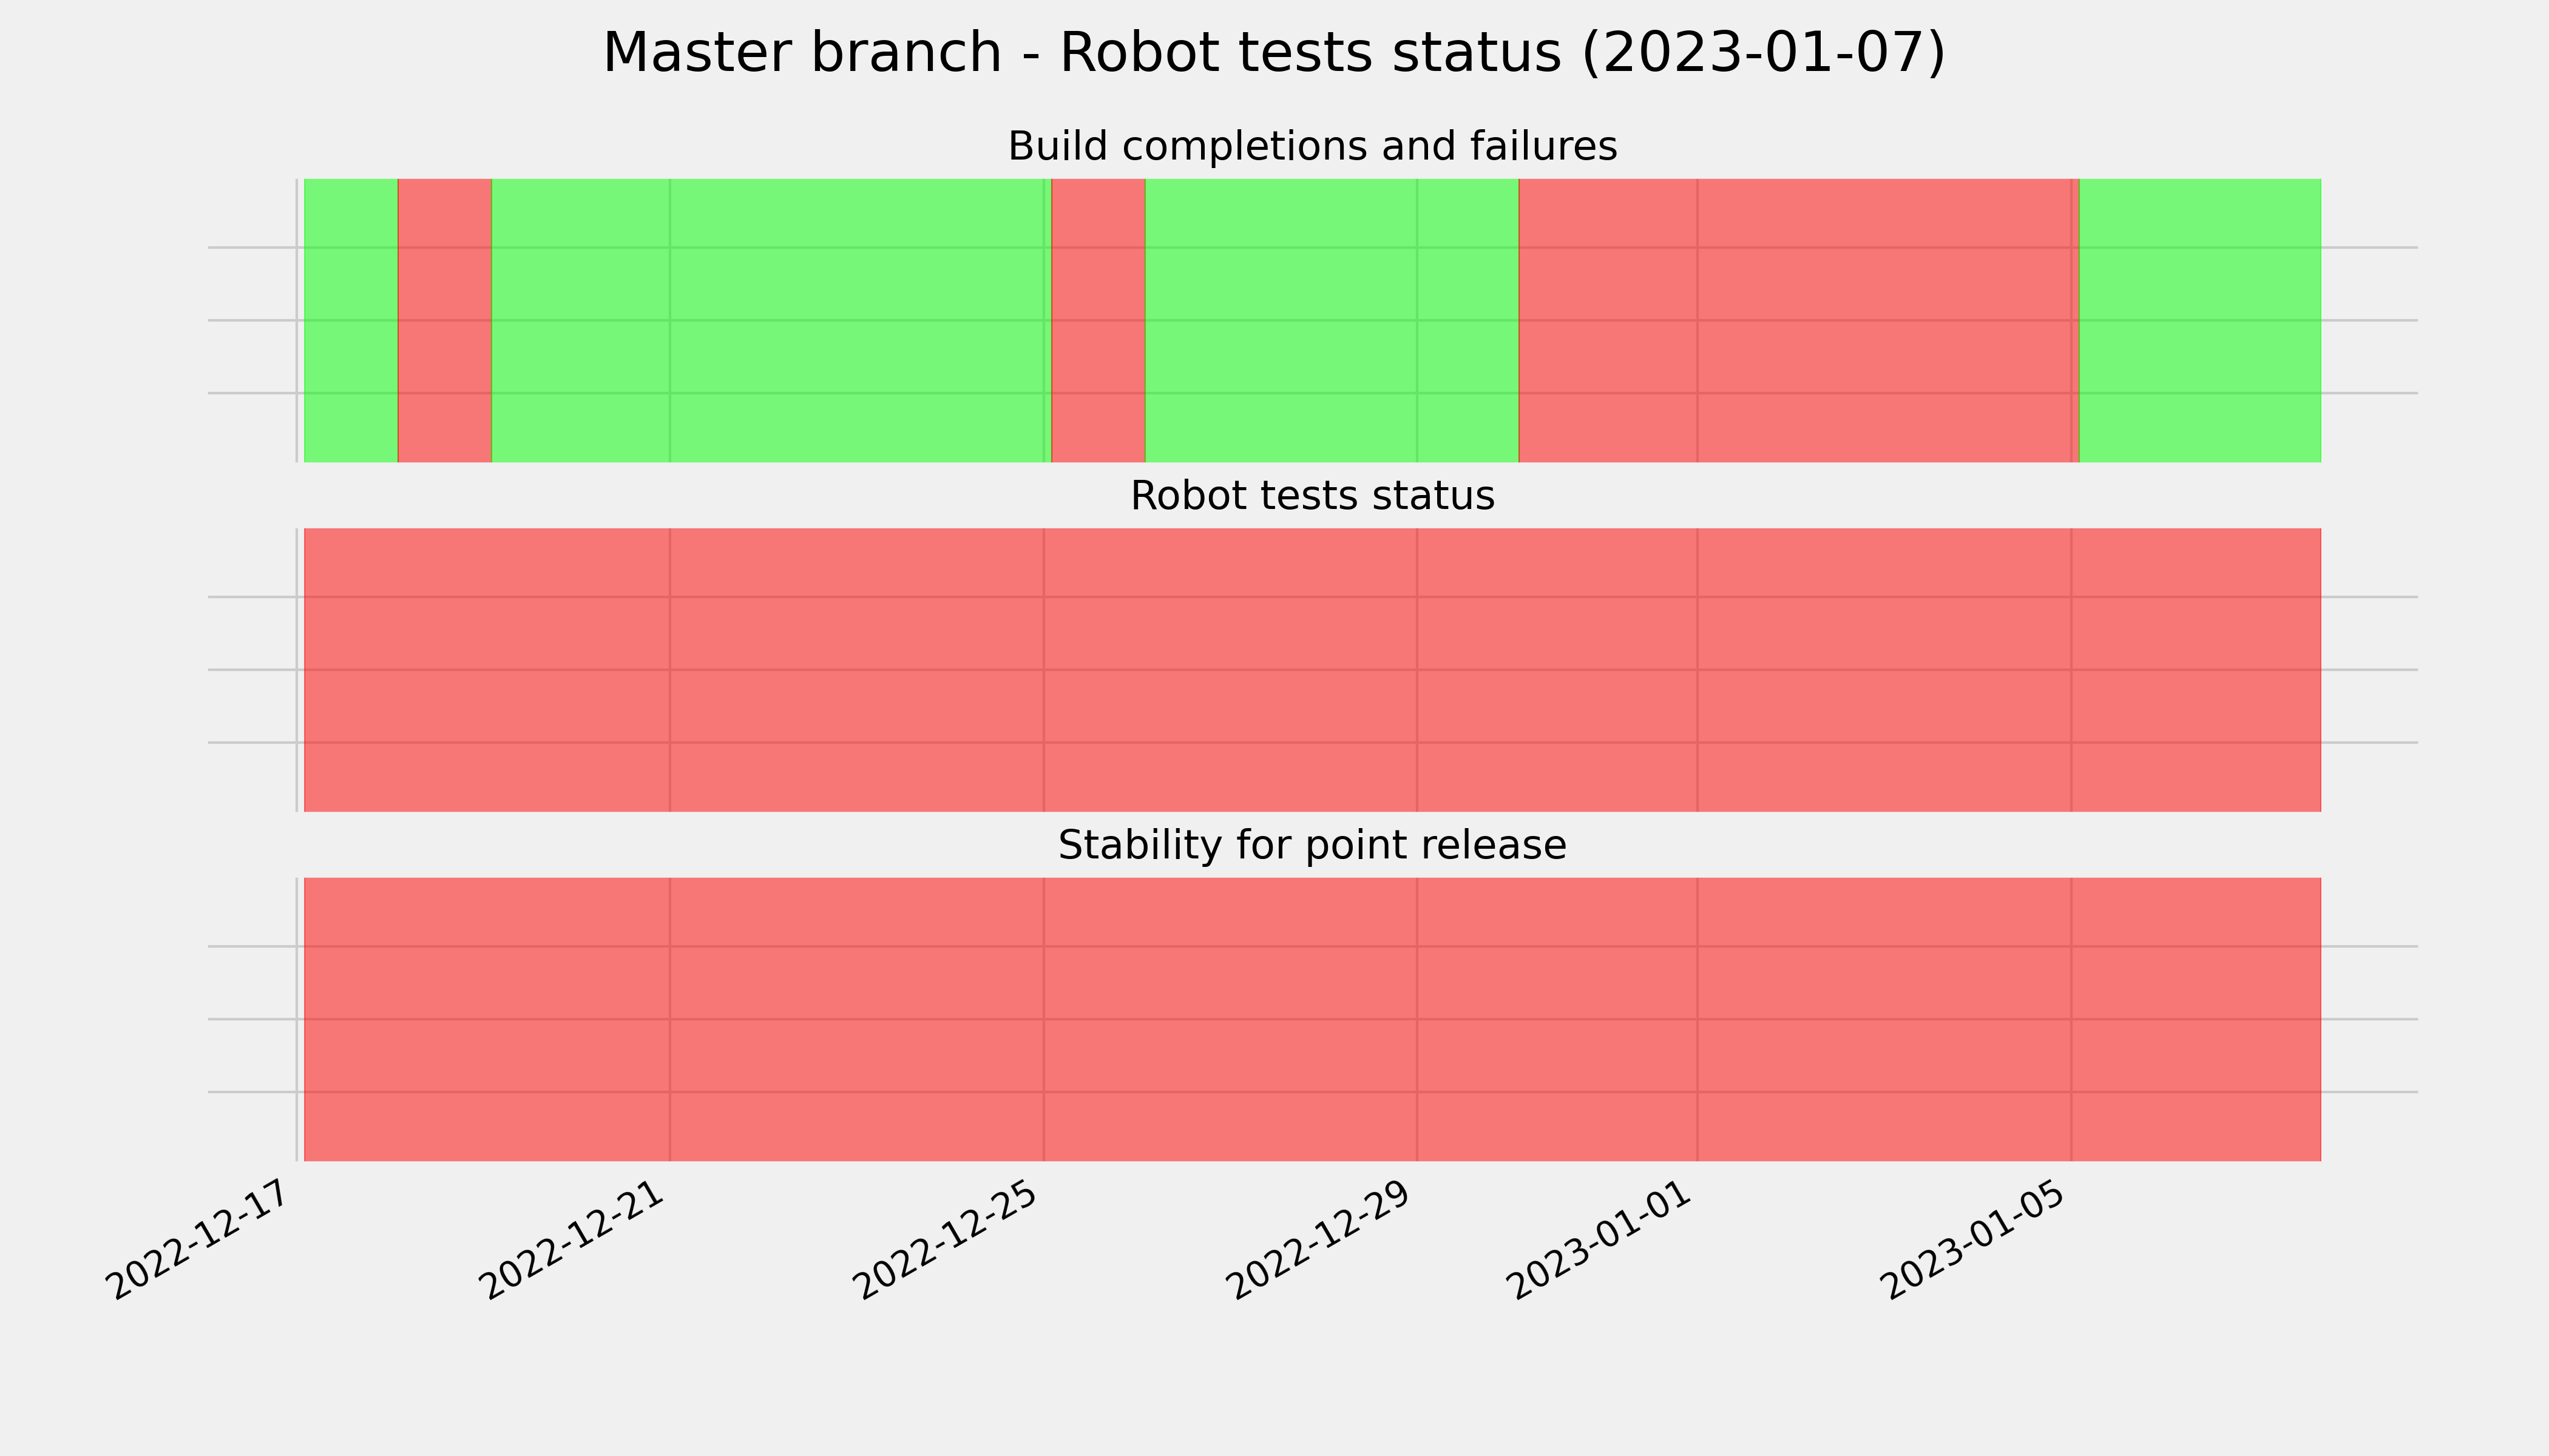
Task: Click the 'Stability for point release' heading
Action: [x=1312, y=846]
